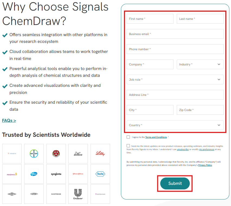This screenshot has height=206, width=231.
Task: Click the Harvard crest logo
Action: [x=56, y=154]
